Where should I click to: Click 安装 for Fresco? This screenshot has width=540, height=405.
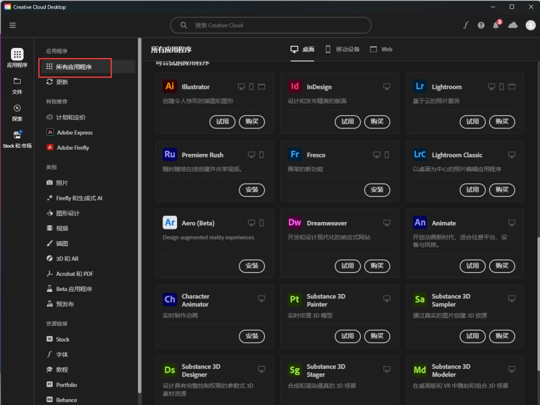point(377,190)
